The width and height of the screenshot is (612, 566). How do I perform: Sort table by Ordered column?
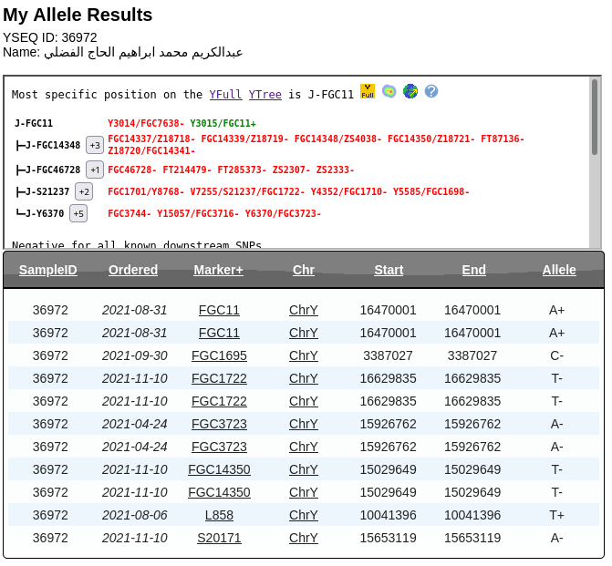(x=134, y=272)
